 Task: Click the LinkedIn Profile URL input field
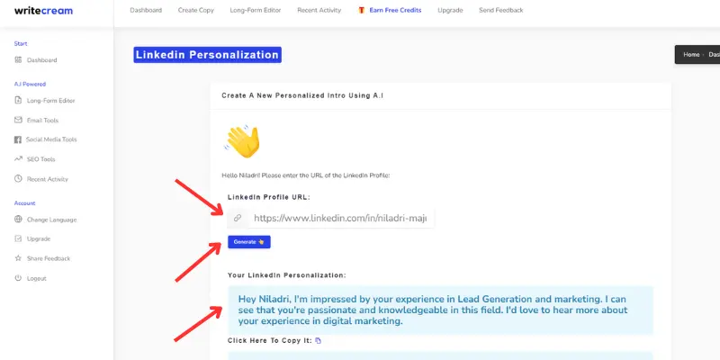(x=341, y=218)
